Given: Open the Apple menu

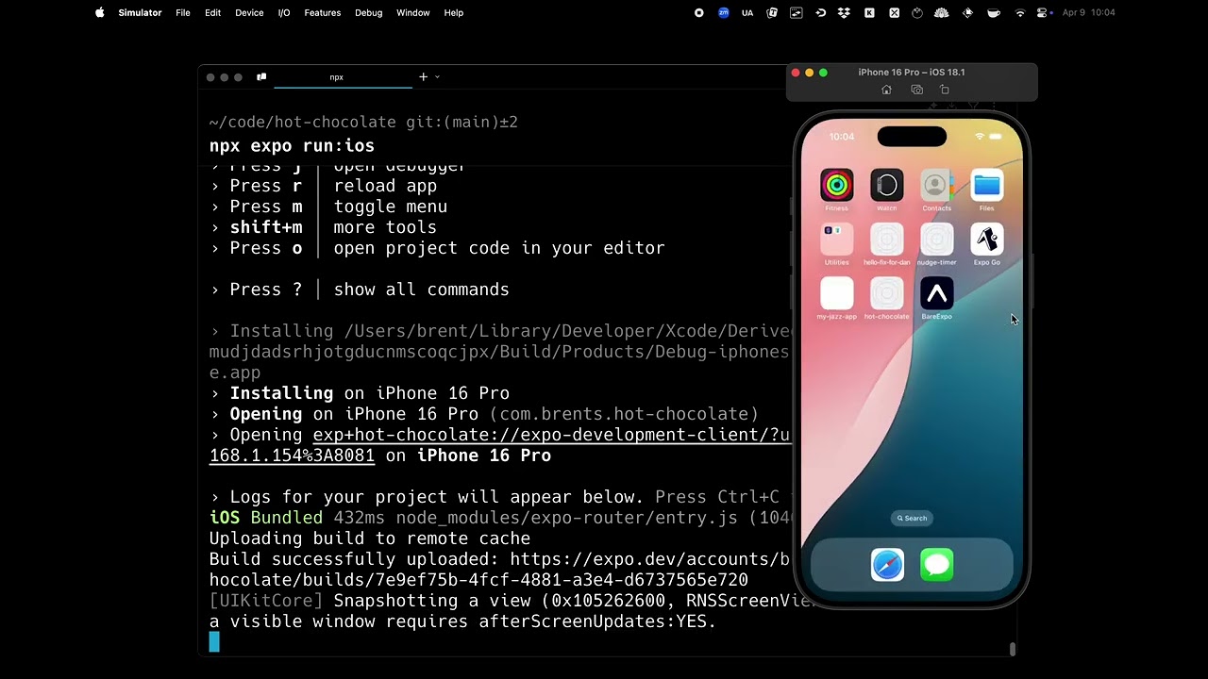Looking at the screenshot, I should pyautogui.click(x=99, y=12).
